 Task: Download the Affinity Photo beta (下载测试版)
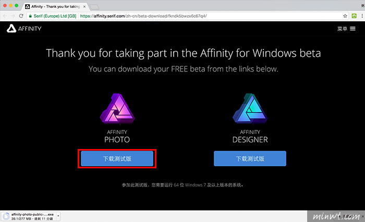pos(117,158)
